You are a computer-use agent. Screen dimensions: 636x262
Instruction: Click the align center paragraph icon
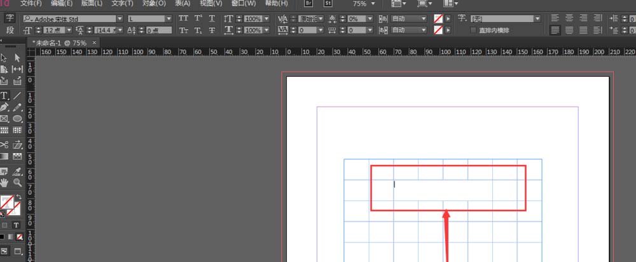click(568, 18)
